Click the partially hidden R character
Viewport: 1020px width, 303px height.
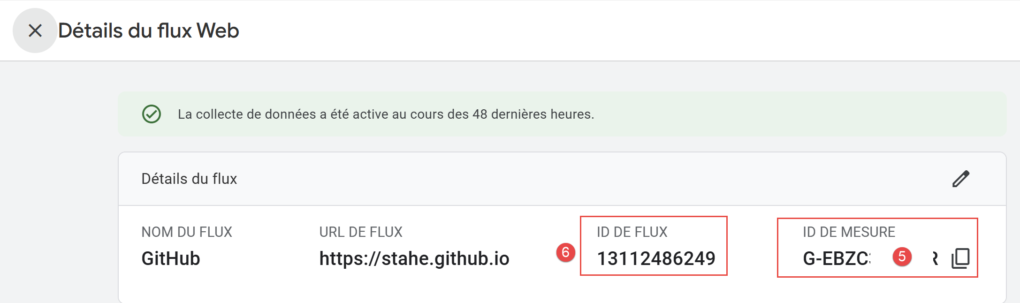click(935, 258)
